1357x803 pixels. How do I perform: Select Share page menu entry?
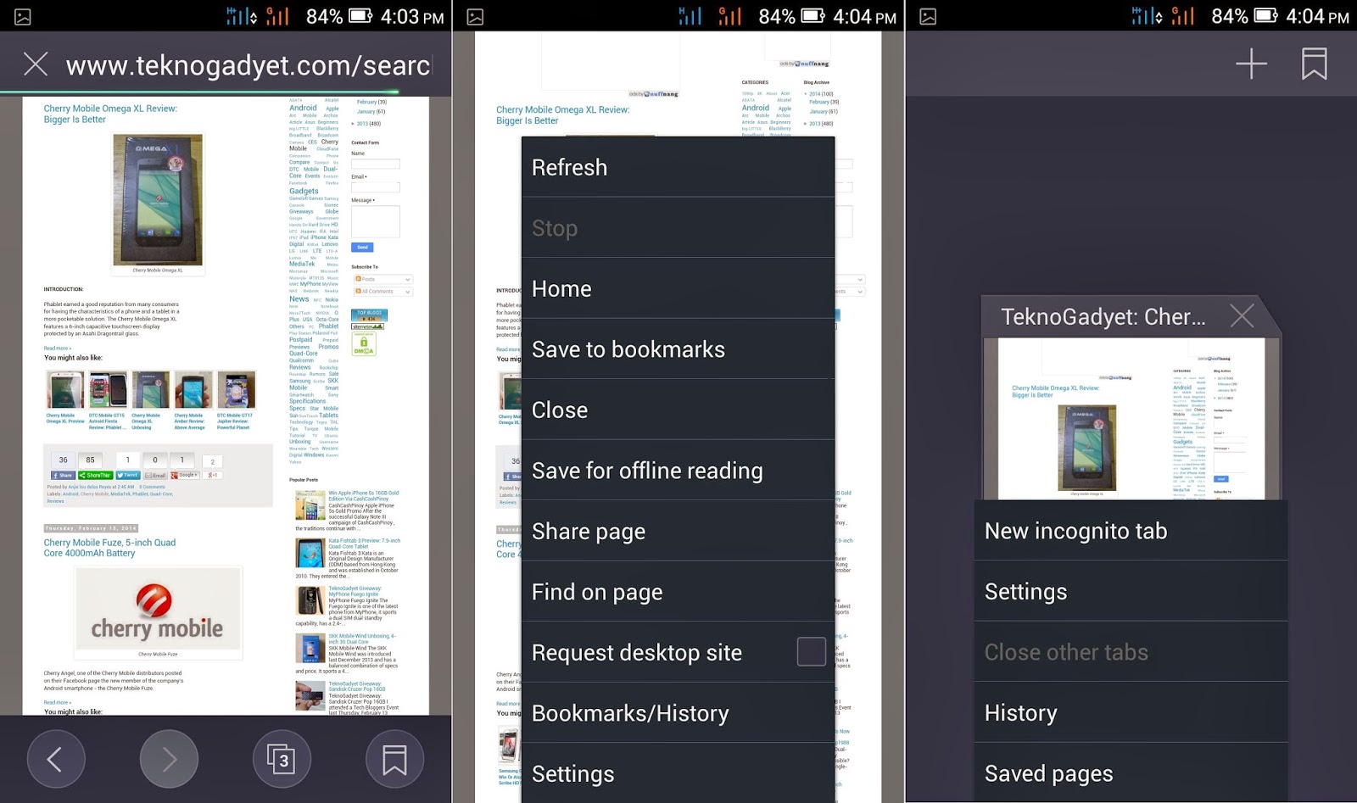(678, 531)
